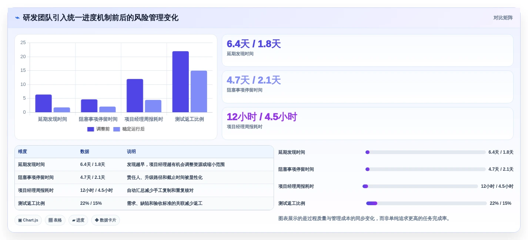Open the 12小时 / 4.5小时 data card

coord(368,123)
